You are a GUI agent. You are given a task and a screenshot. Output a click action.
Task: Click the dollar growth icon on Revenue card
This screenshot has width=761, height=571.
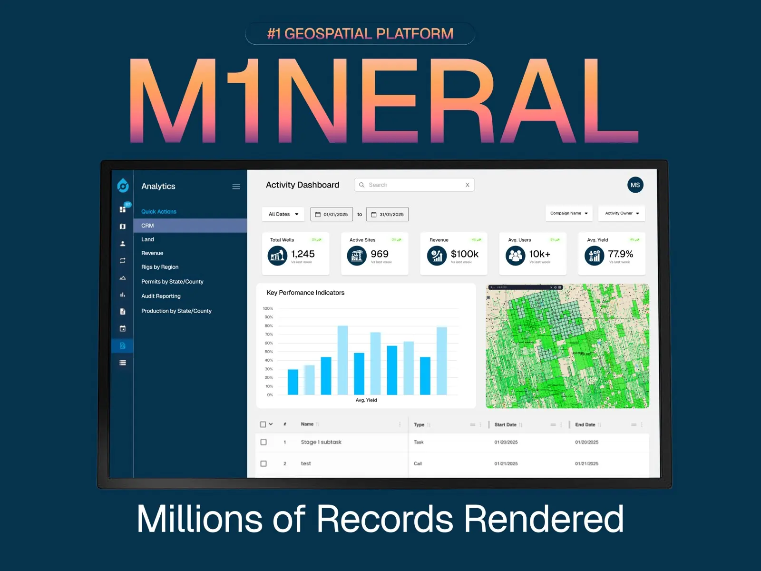tap(437, 256)
